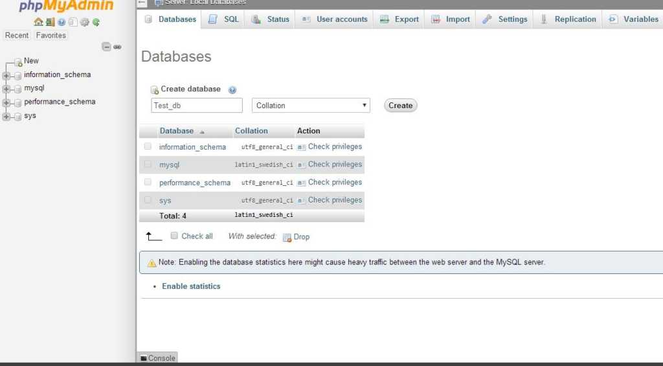Click the database name input field
Viewport: 663px width, 366px height.
pos(197,106)
